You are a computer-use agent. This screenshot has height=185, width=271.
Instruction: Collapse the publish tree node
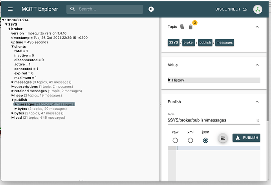(13, 100)
